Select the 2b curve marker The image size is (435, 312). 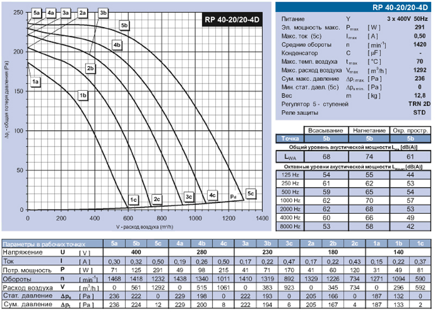pos(90,68)
